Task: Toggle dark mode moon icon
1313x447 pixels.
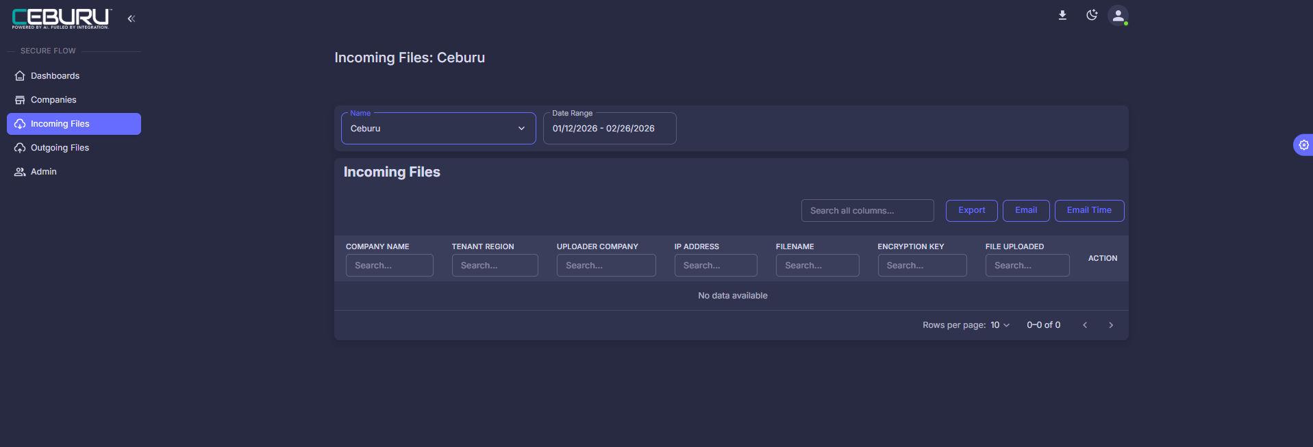Action: pos(1092,15)
